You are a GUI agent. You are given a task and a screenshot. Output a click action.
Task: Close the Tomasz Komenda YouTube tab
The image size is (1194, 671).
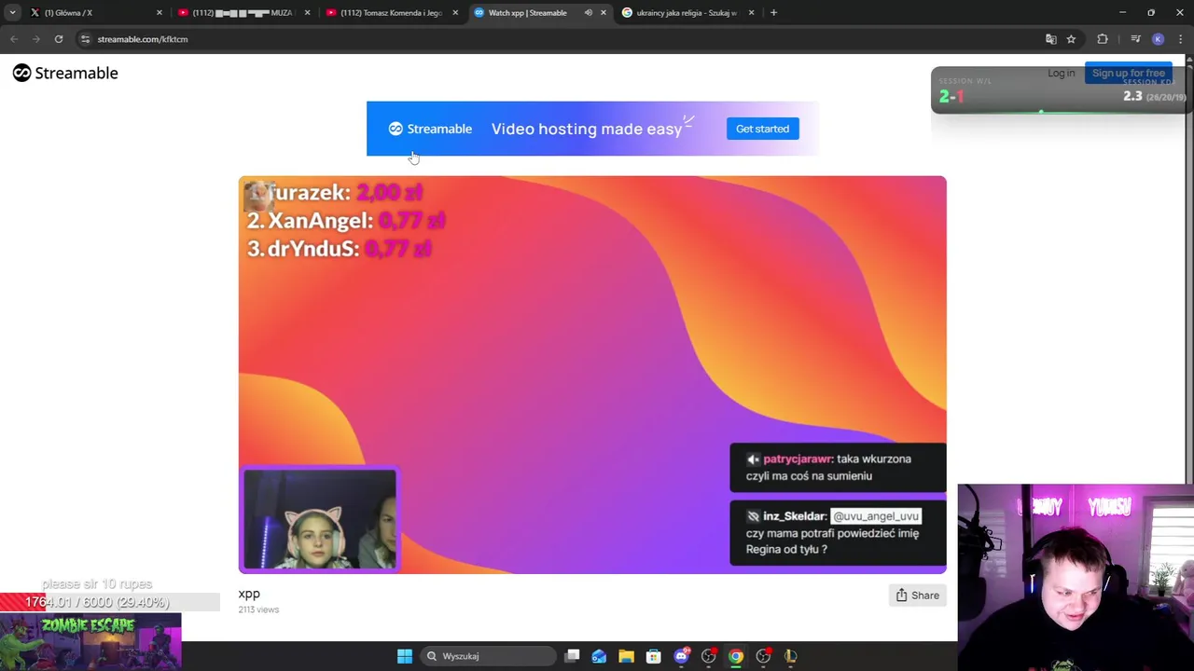coord(455,13)
